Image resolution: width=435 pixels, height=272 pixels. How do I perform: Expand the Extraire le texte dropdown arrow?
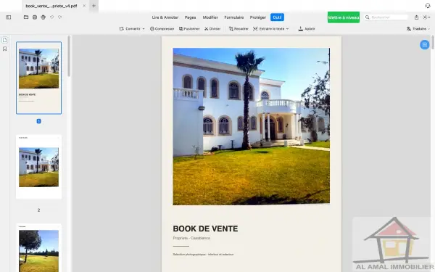pyautogui.click(x=287, y=28)
